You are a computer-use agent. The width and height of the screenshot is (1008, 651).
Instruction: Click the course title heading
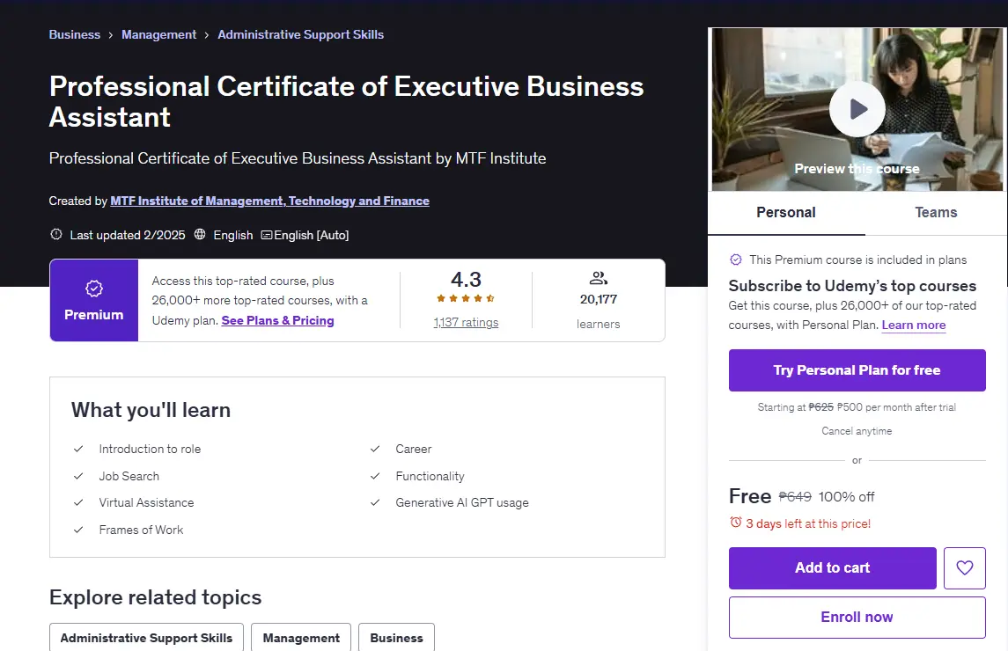[x=346, y=101]
